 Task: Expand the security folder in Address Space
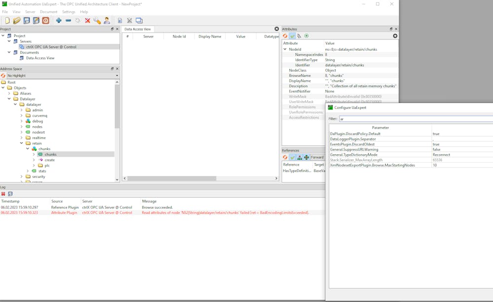tap(22, 176)
